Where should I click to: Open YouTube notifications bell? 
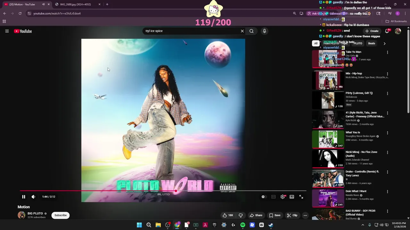pos(387,31)
